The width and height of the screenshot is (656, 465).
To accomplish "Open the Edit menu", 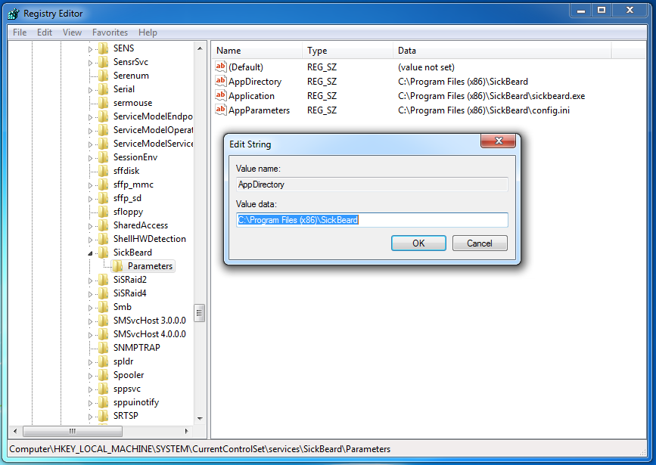I will click(x=45, y=33).
